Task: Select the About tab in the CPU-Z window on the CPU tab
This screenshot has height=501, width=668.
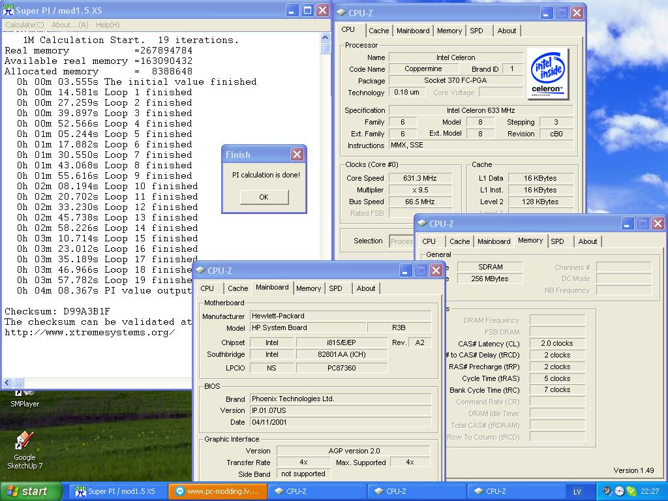Action: pos(506,31)
